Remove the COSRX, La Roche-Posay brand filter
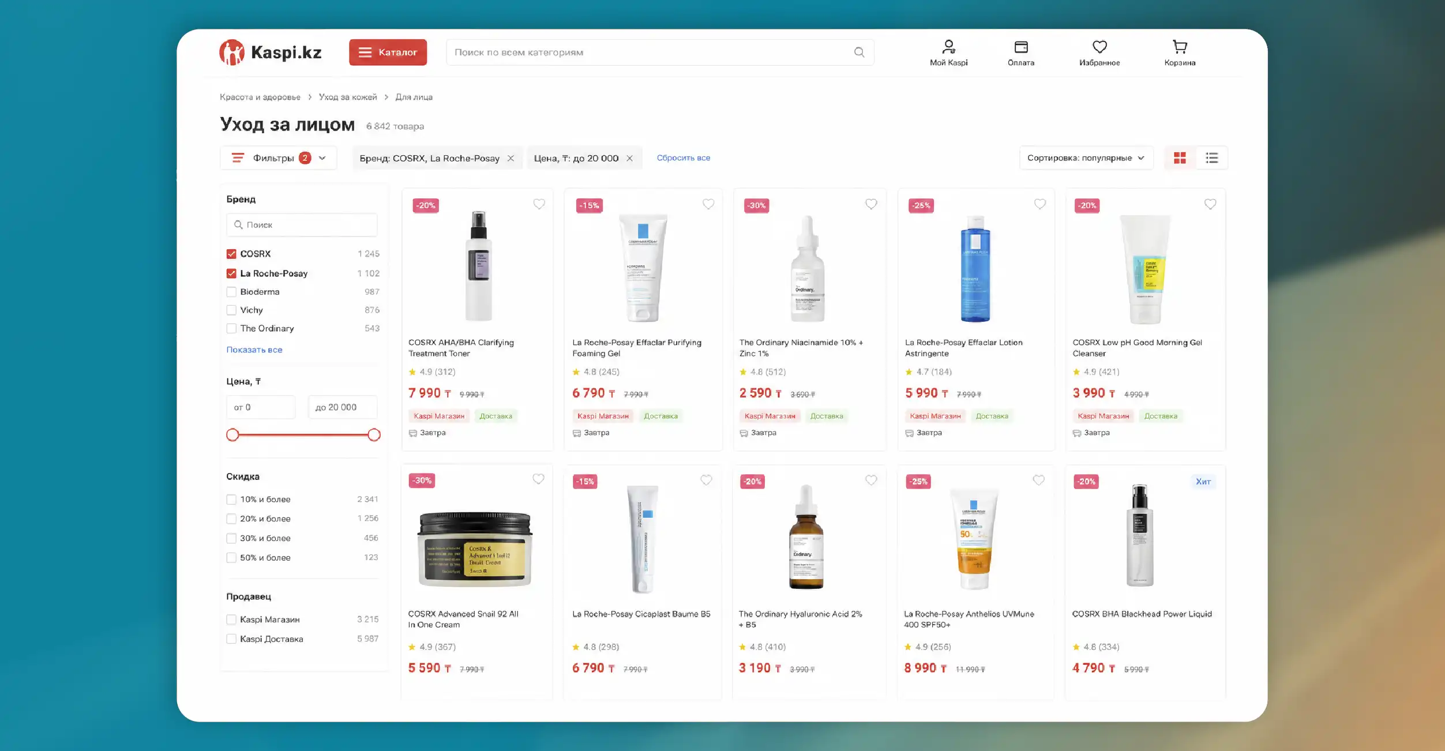 511,158
